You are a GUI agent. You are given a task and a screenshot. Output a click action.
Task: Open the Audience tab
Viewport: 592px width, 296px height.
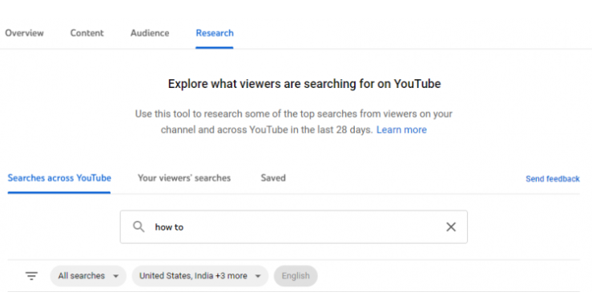150,33
